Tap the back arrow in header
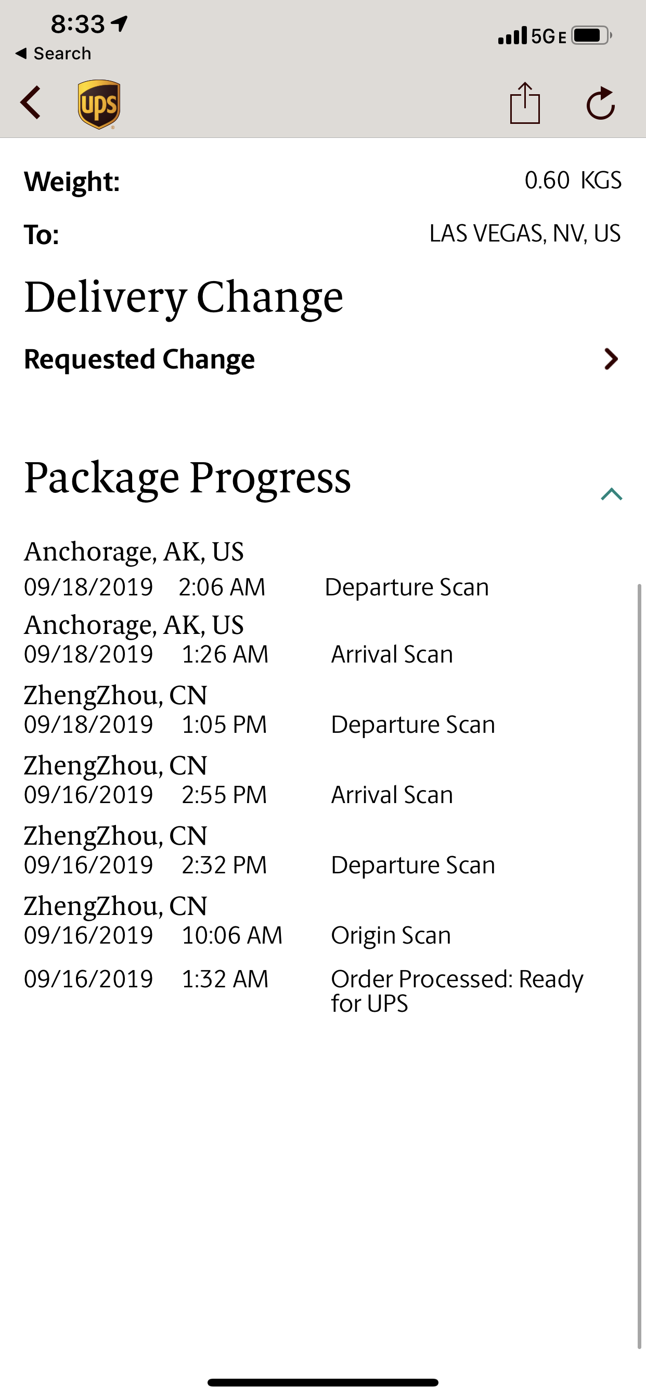Screen dimensions: 646x1399 (30, 102)
